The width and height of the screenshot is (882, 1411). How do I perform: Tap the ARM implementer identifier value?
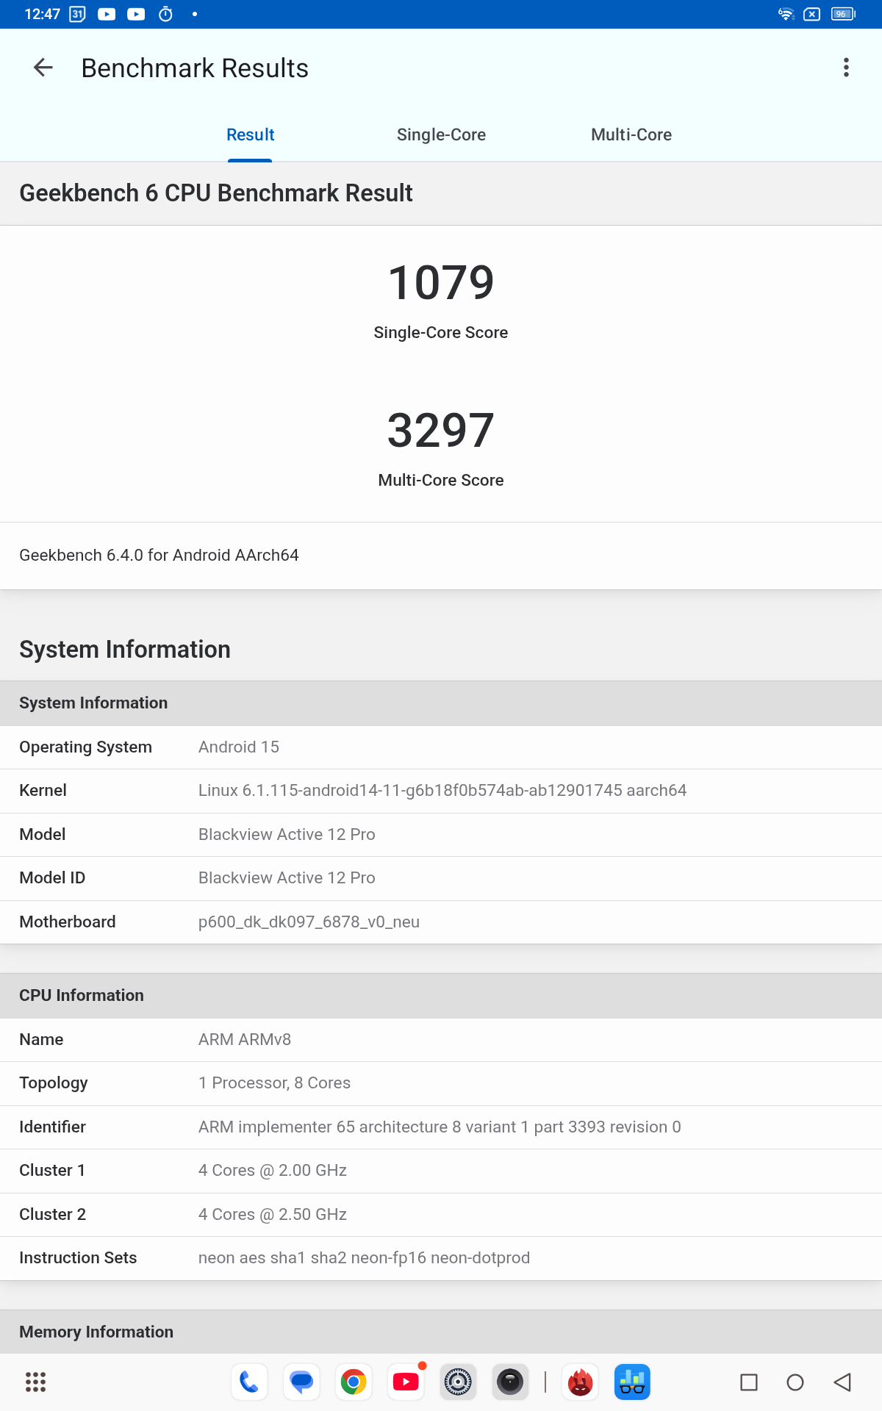point(440,1127)
